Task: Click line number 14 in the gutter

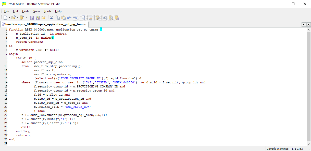Action: coord(6,82)
